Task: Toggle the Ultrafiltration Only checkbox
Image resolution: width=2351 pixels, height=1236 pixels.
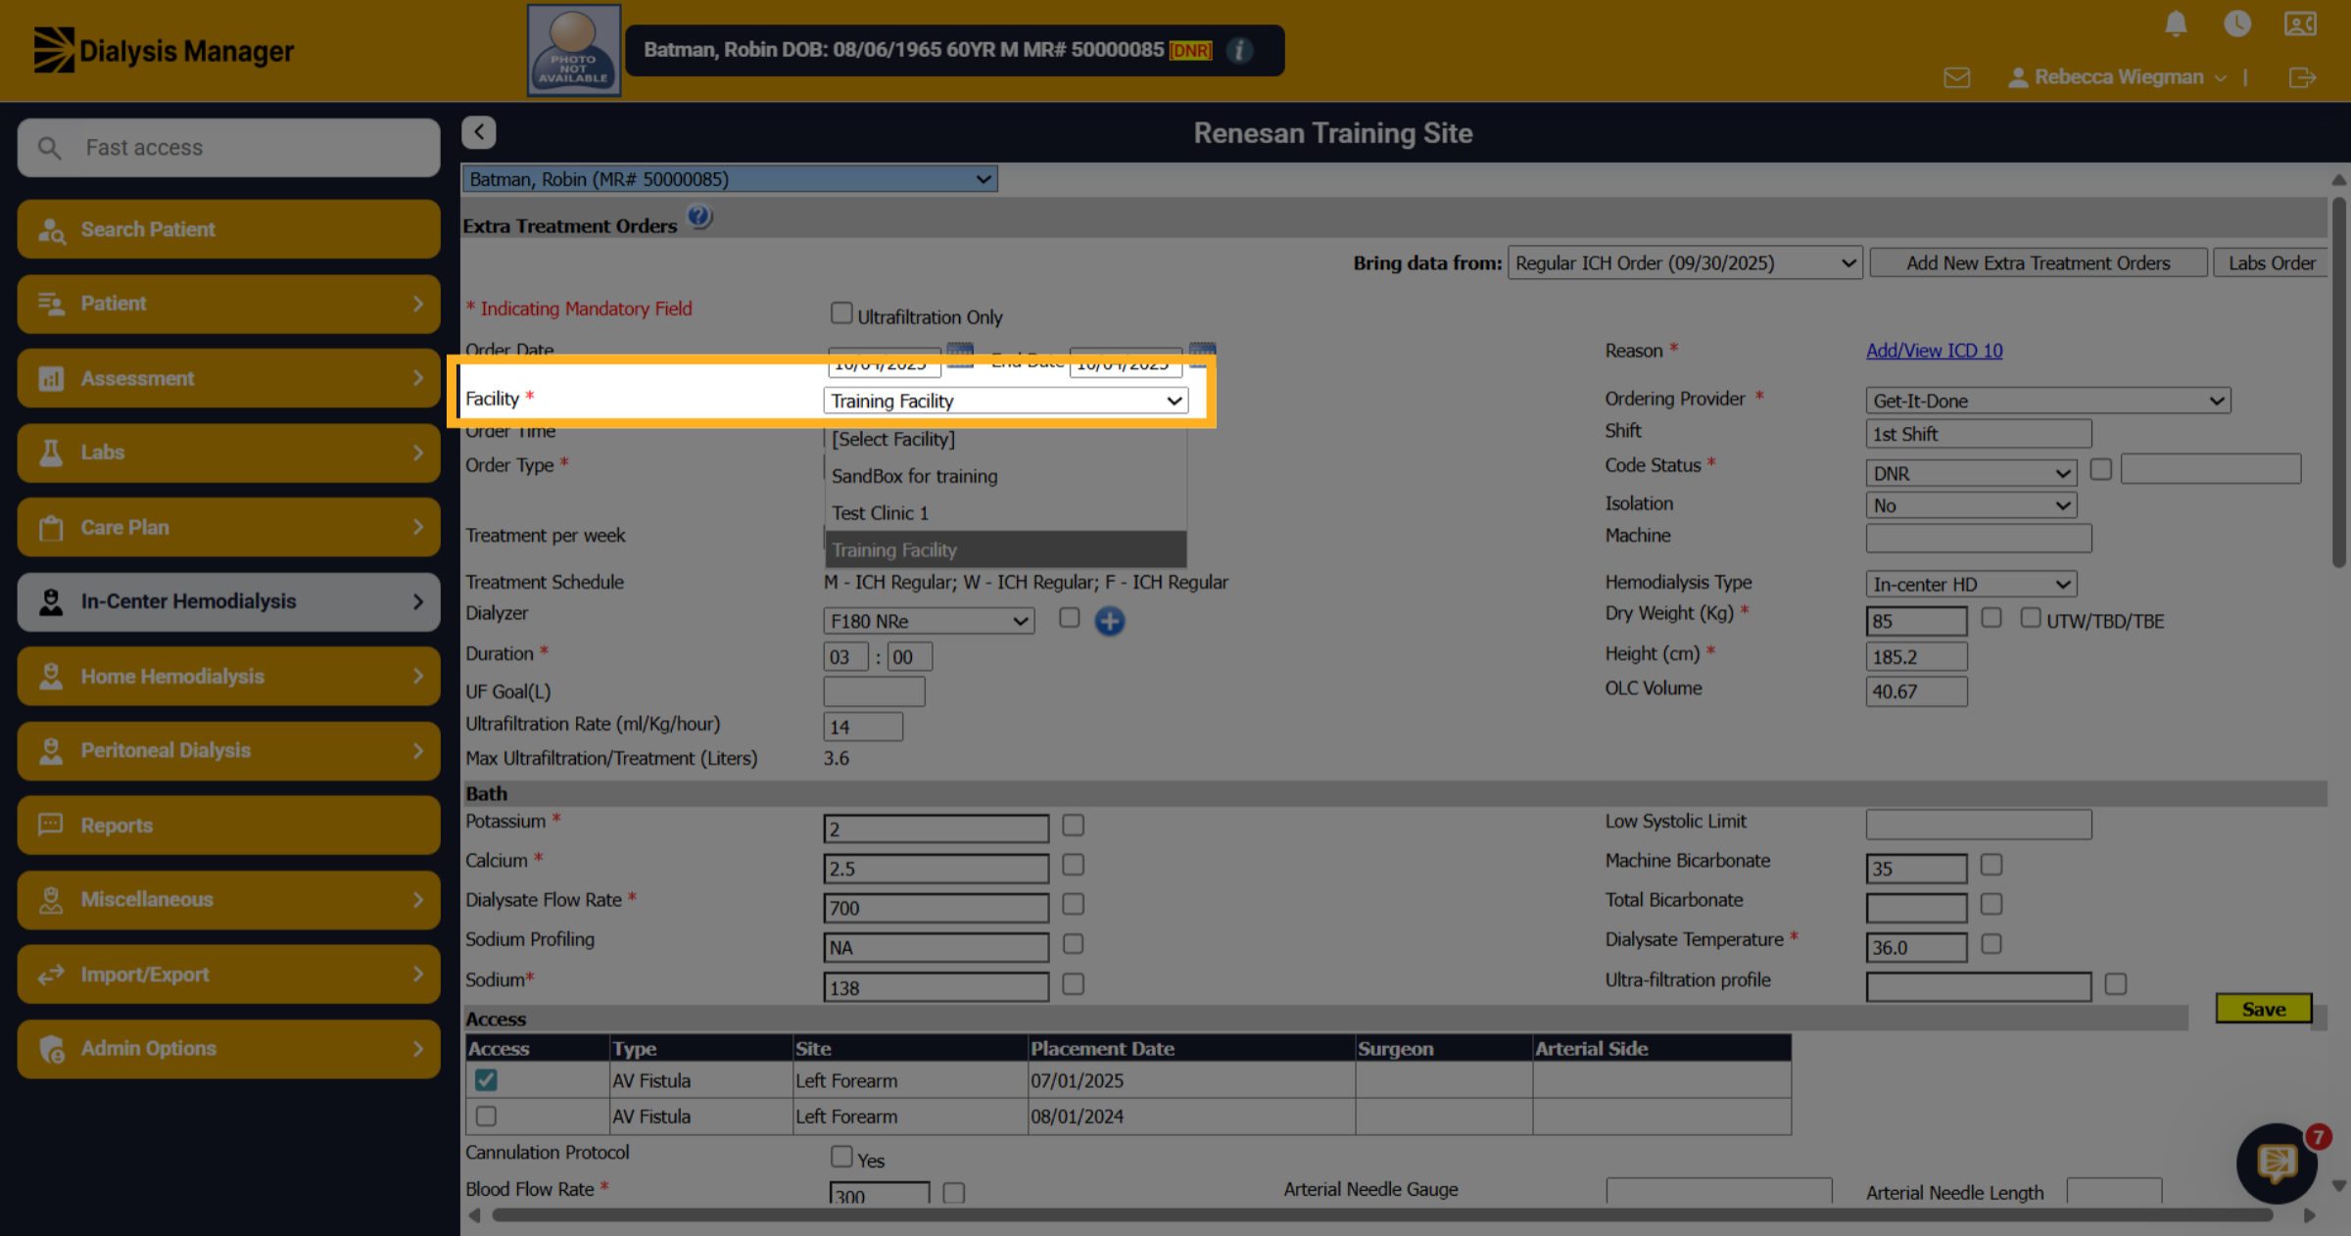Action: point(841,313)
